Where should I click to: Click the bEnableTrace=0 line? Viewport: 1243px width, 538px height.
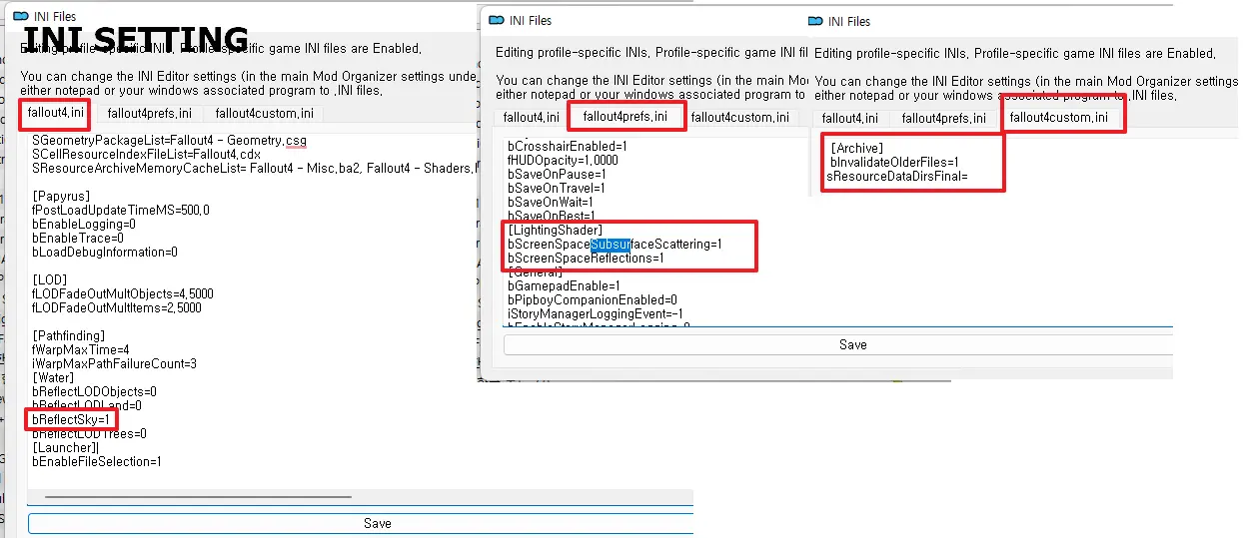point(78,239)
